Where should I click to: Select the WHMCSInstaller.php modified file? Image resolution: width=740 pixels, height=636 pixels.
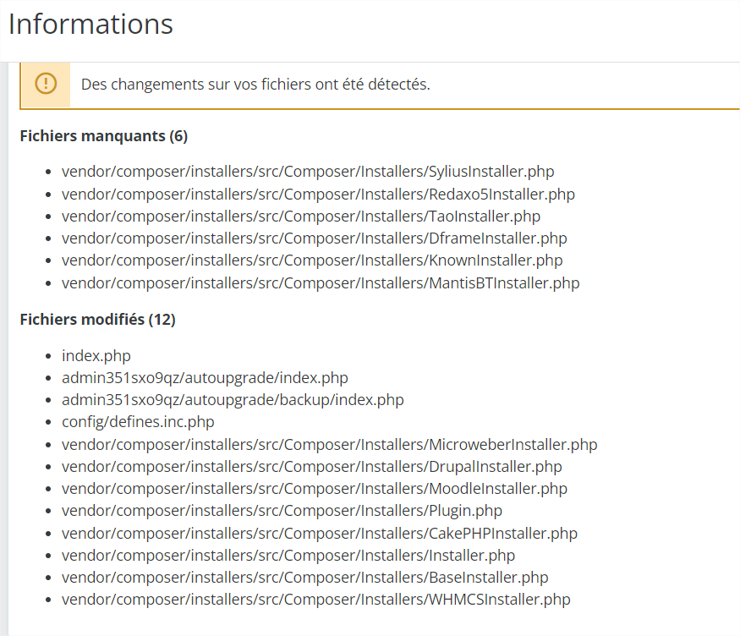coord(315,600)
